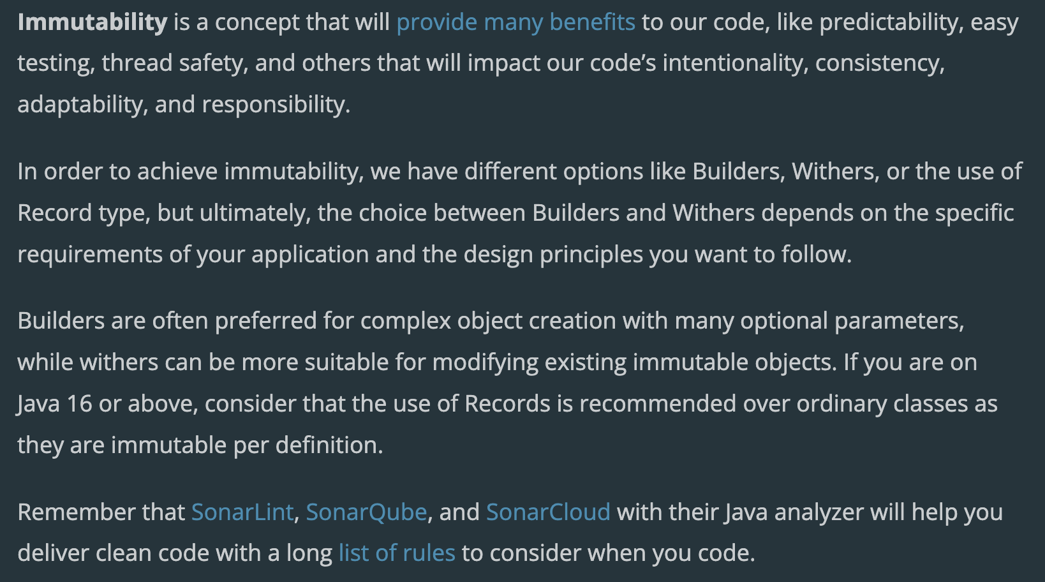Click 'Builders are often preferred' sentence start

(x=167, y=321)
